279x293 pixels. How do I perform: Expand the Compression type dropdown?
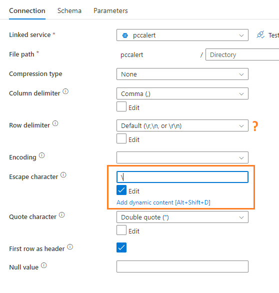coord(182,74)
